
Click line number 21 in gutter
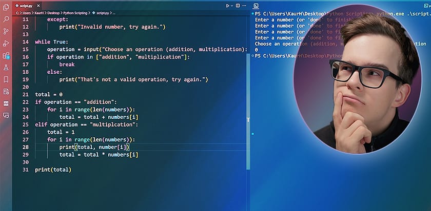pos(25,95)
